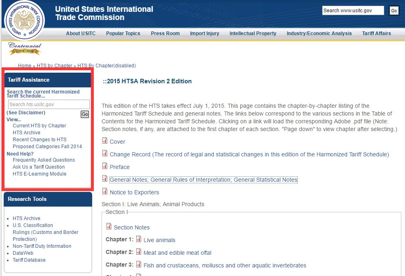Open the Cover document link
This screenshot has width=405, height=276.
coord(117,142)
